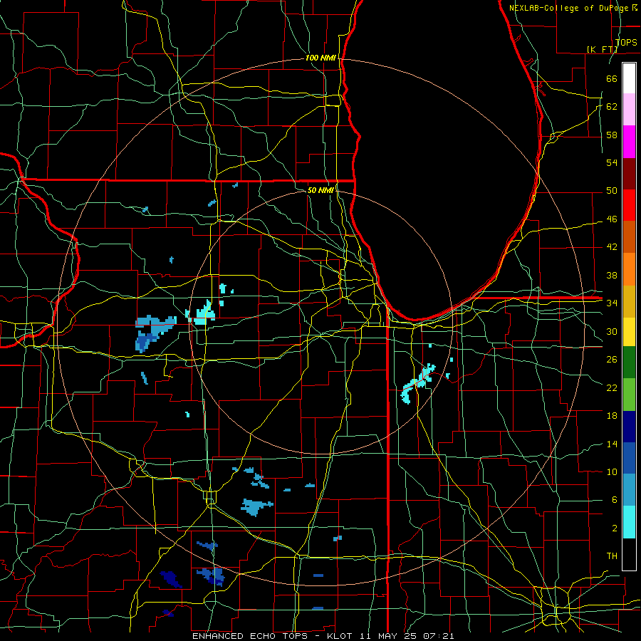Click the dark maroon legend swatch
Viewport: 641px width, 641px height.
click(x=629, y=174)
